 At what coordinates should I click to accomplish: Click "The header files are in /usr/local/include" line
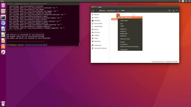coord(25,37)
